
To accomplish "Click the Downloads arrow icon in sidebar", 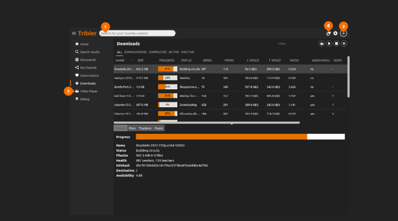I will (x=77, y=83).
